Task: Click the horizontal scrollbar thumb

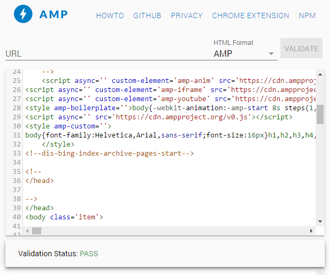Action: (x=37, y=231)
